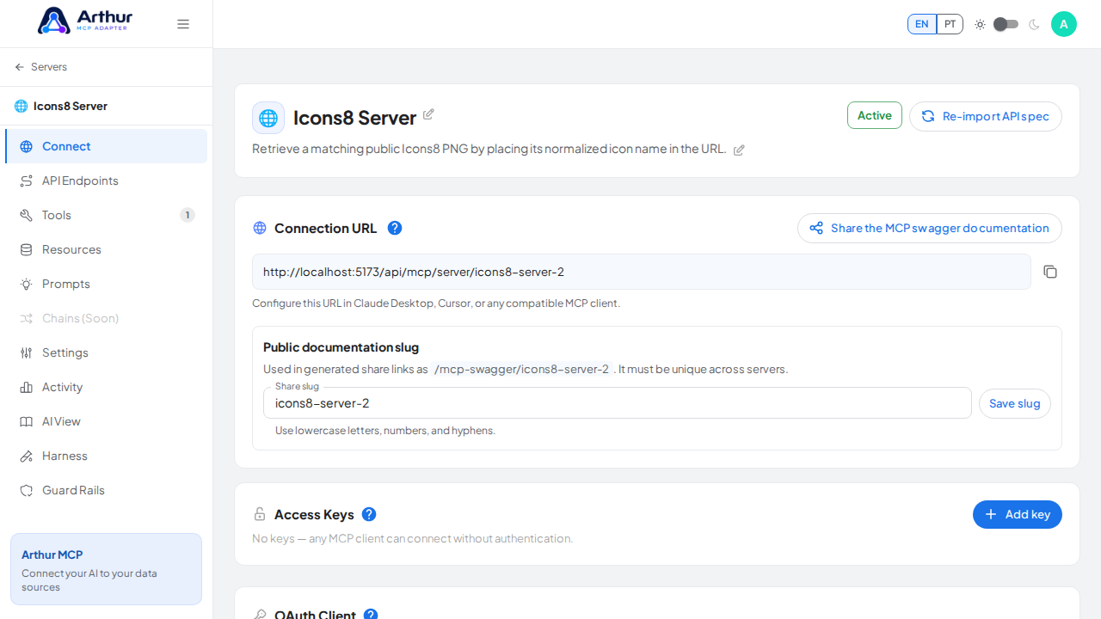Click the globe icon beside Icons8 Server in sidebar
The image size is (1101, 619).
21,107
